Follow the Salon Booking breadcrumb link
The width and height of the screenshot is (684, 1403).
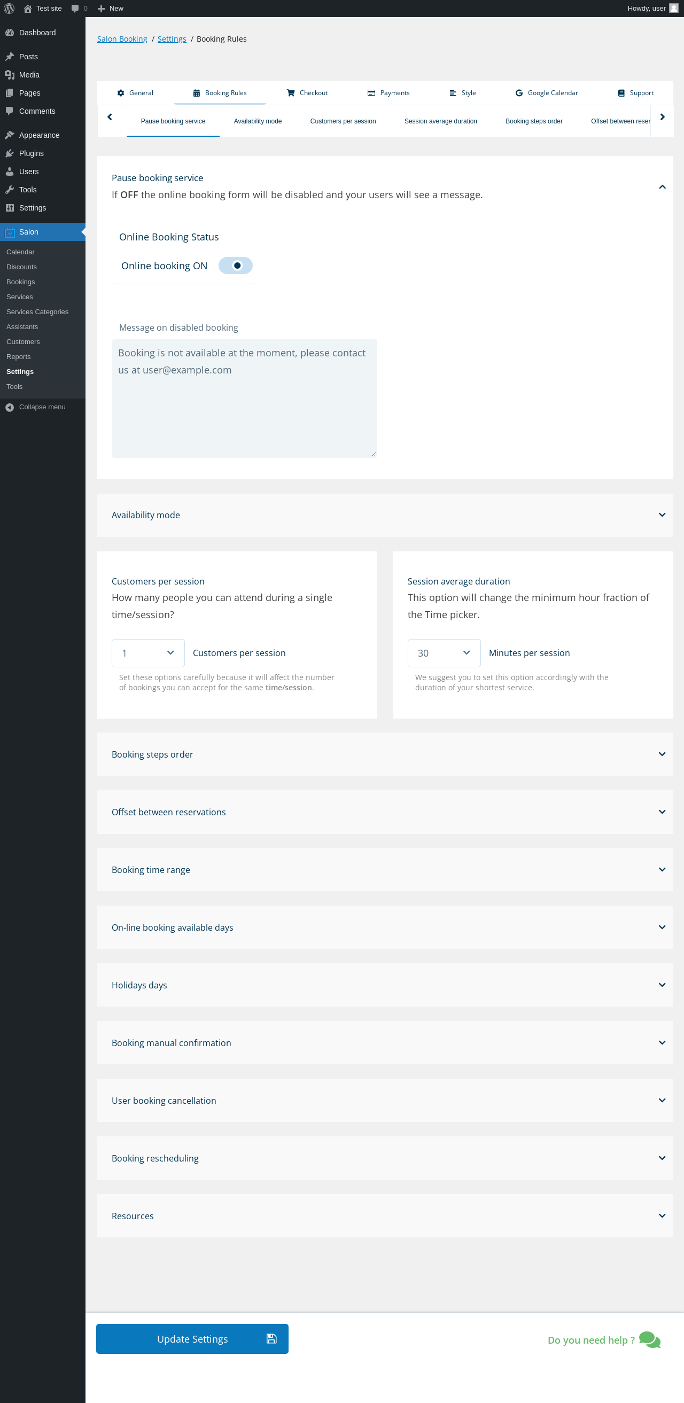click(122, 38)
